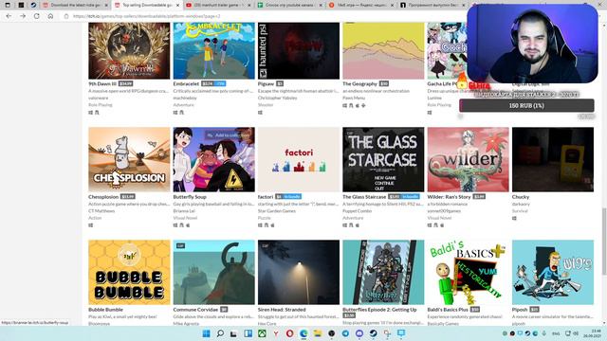Open the Windows Start menu
The width and height of the screenshot is (607, 341).
[207, 333]
